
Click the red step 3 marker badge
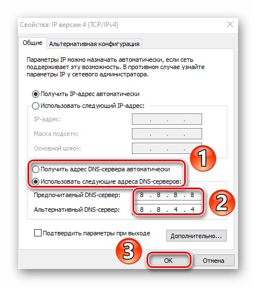tap(129, 251)
